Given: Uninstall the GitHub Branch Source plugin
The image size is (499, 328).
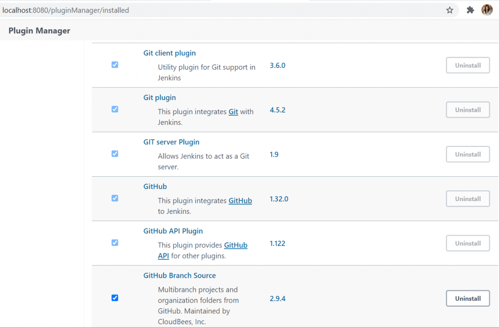Looking at the screenshot, I should point(467,298).
